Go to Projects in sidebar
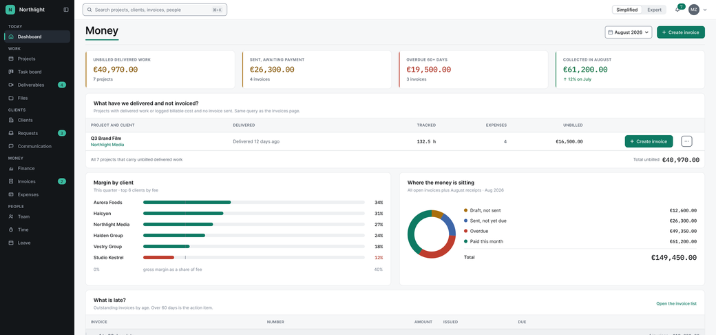This screenshot has width=716, height=335. click(x=37, y=59)
